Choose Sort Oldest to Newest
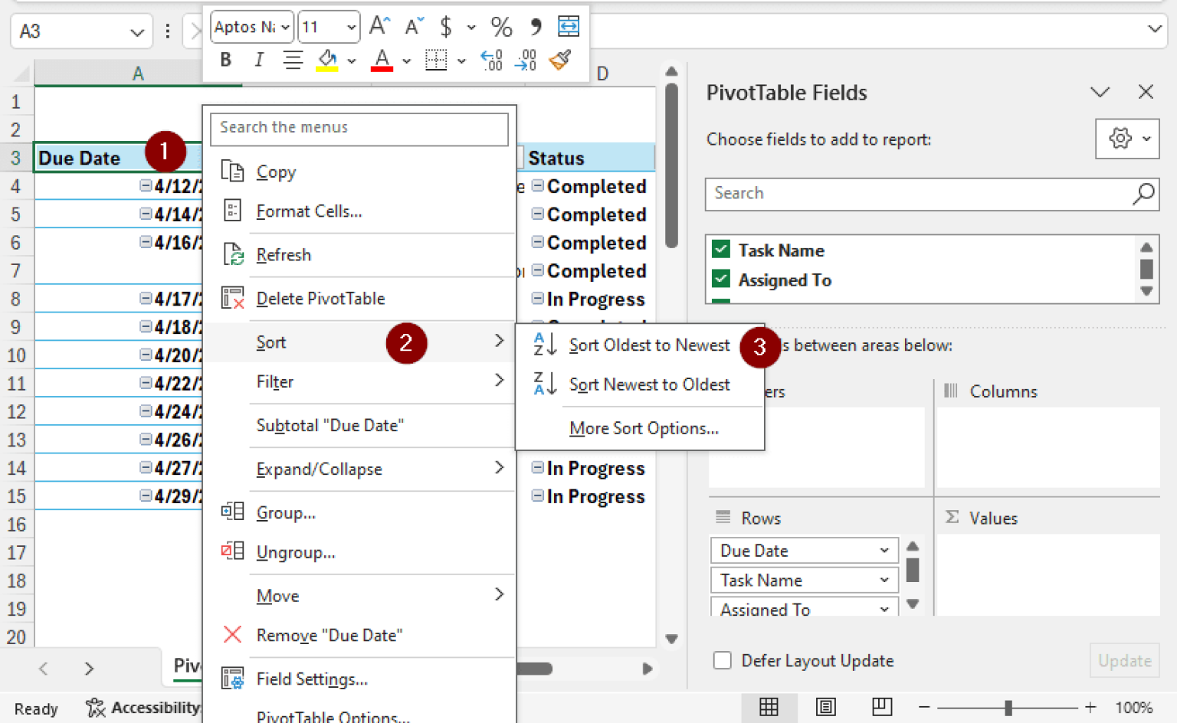Screen dimensions: 1177x723 (648, 345)
